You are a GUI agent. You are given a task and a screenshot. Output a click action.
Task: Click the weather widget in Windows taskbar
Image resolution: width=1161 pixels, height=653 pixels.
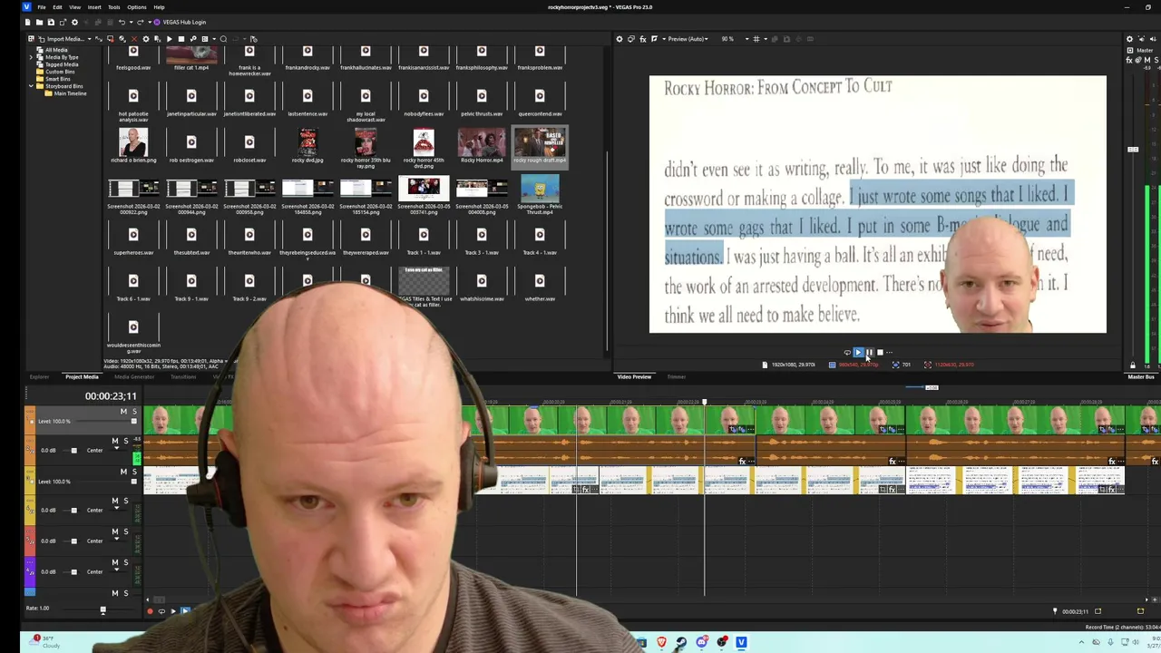point(45,641)
